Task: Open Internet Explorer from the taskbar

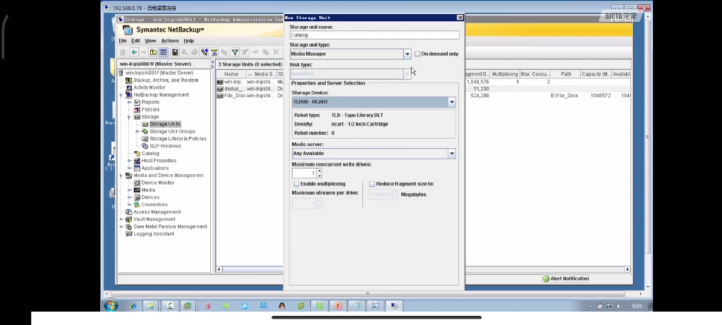Action: (x=133, y=306)
